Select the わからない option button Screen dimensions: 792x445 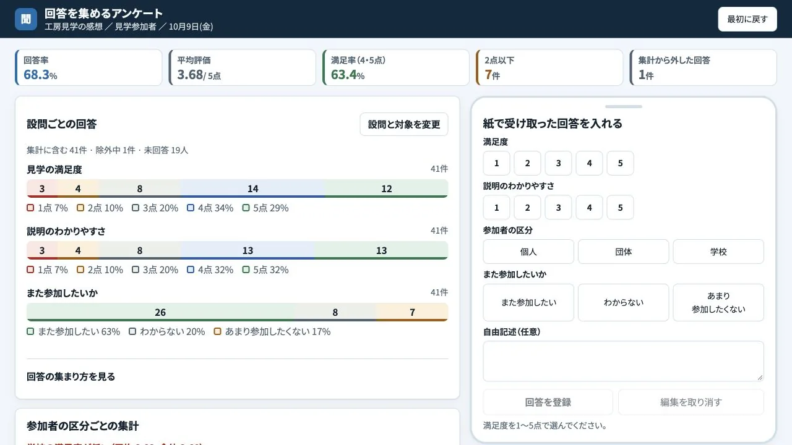pos(624,302)
